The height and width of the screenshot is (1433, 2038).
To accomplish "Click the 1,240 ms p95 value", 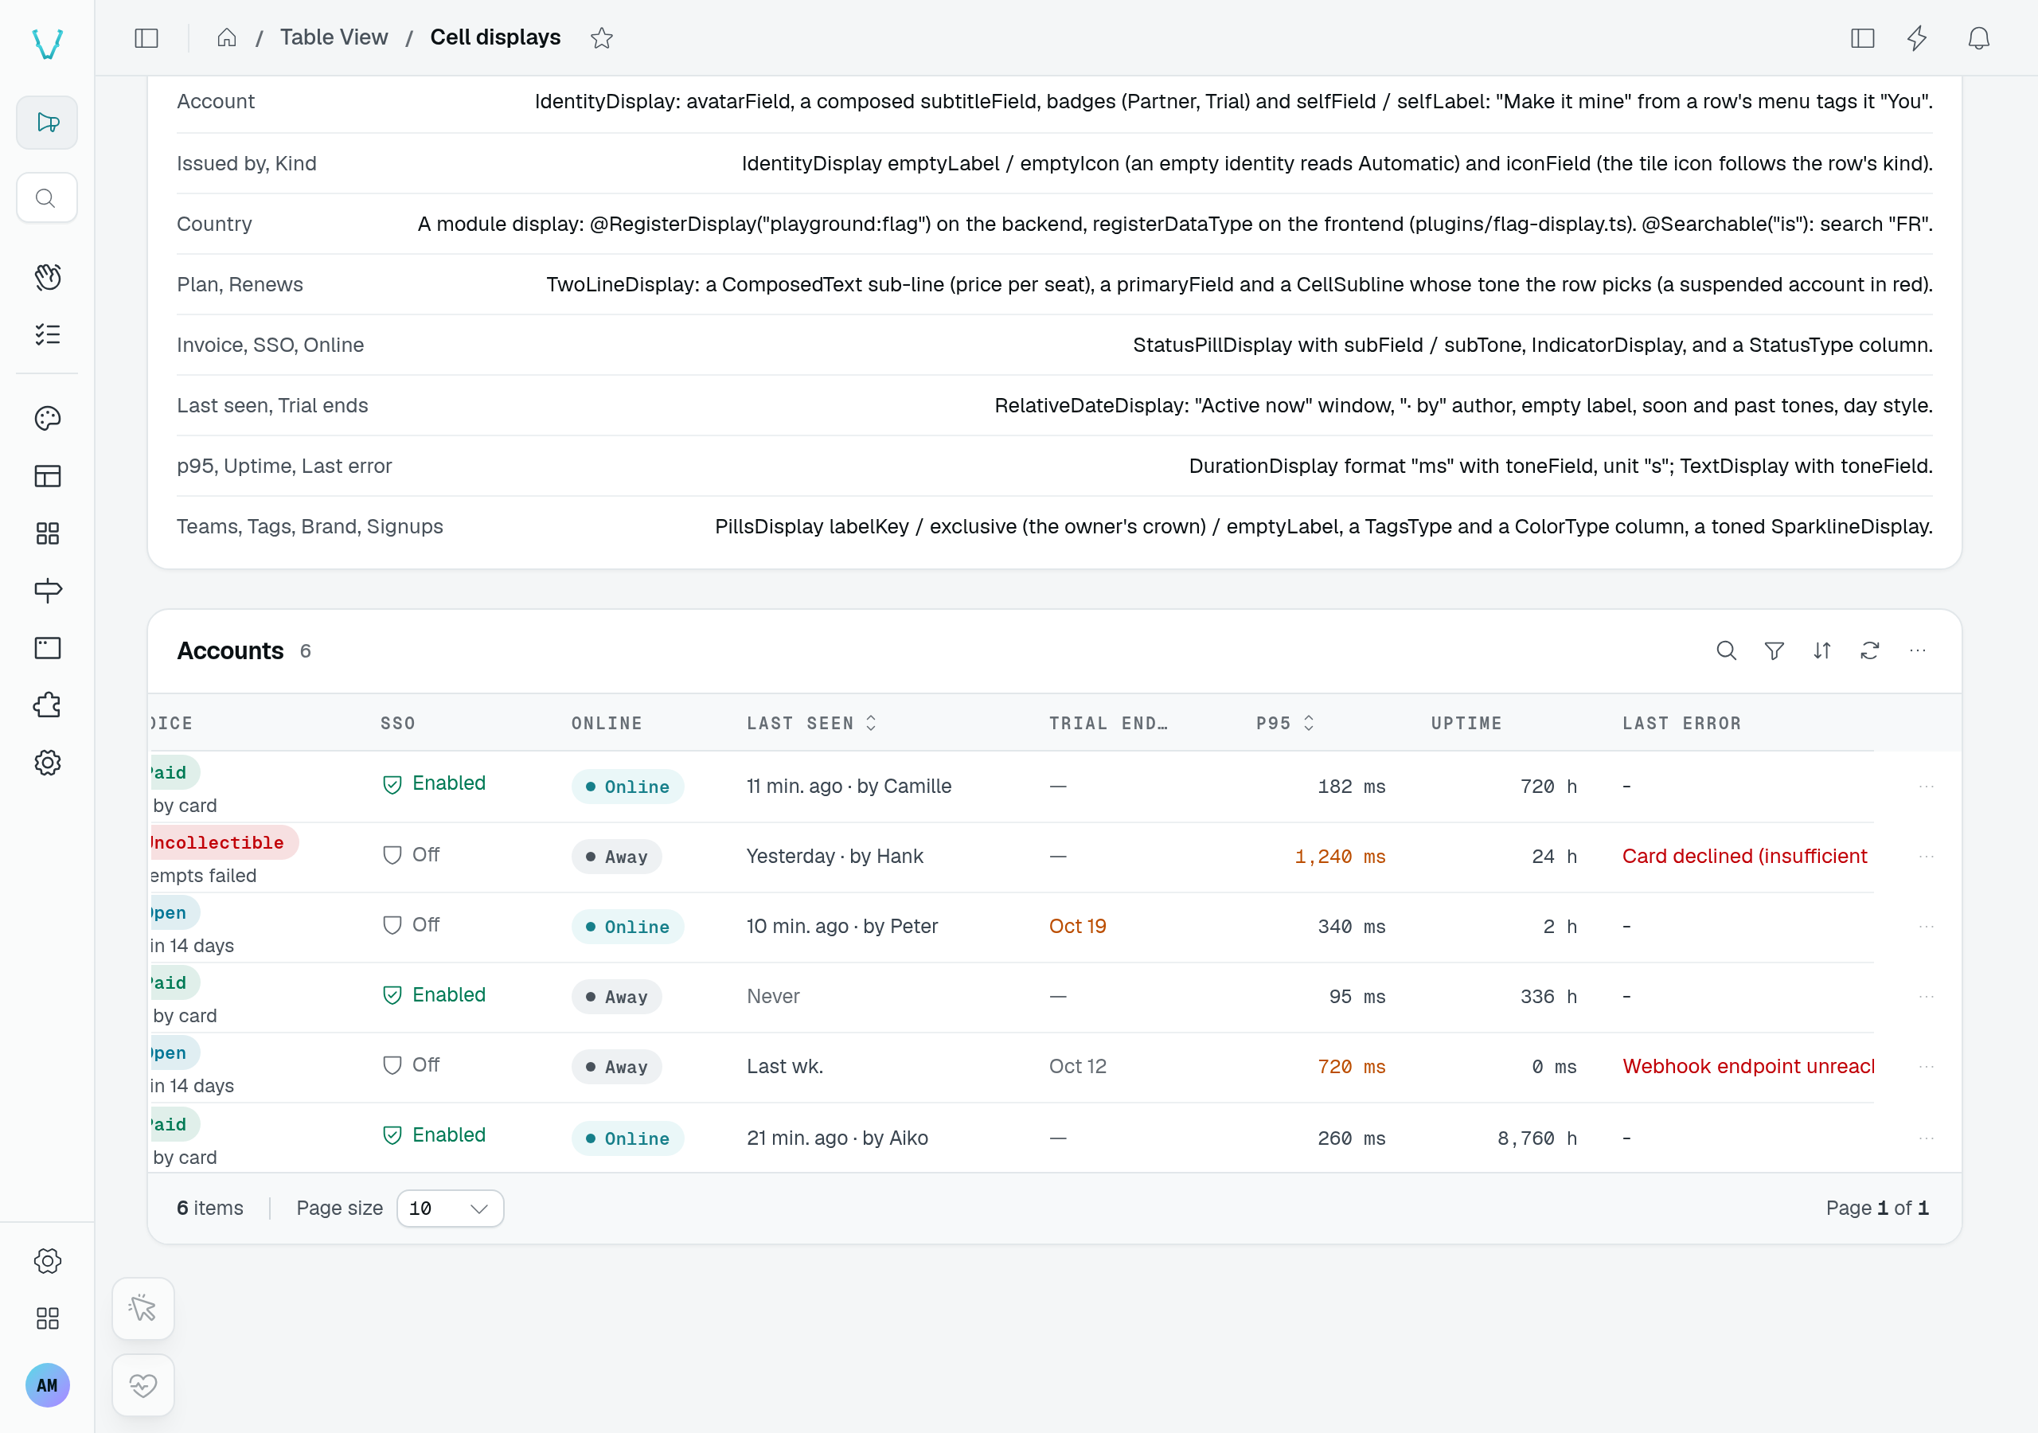I will click(x=1341, y=857).
